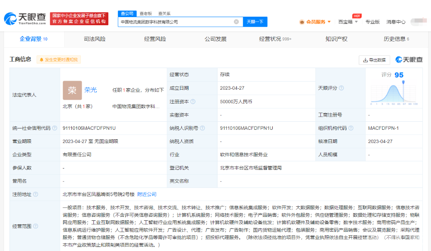The width and height of the screenshot is (431, 251).
Task: Click the help icon next to 注册地址
Action: point(36,194)
